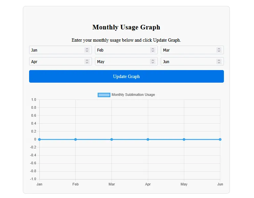
Task: Select the Mar usage input box
Action: 188,50
